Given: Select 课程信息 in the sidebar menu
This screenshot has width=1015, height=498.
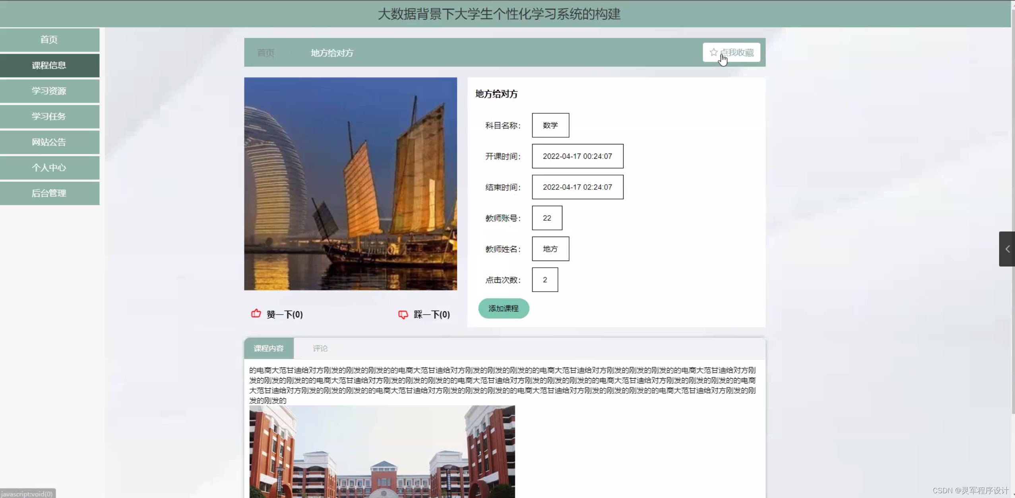Looking at the screenshot, I should [x=49, y=65].
